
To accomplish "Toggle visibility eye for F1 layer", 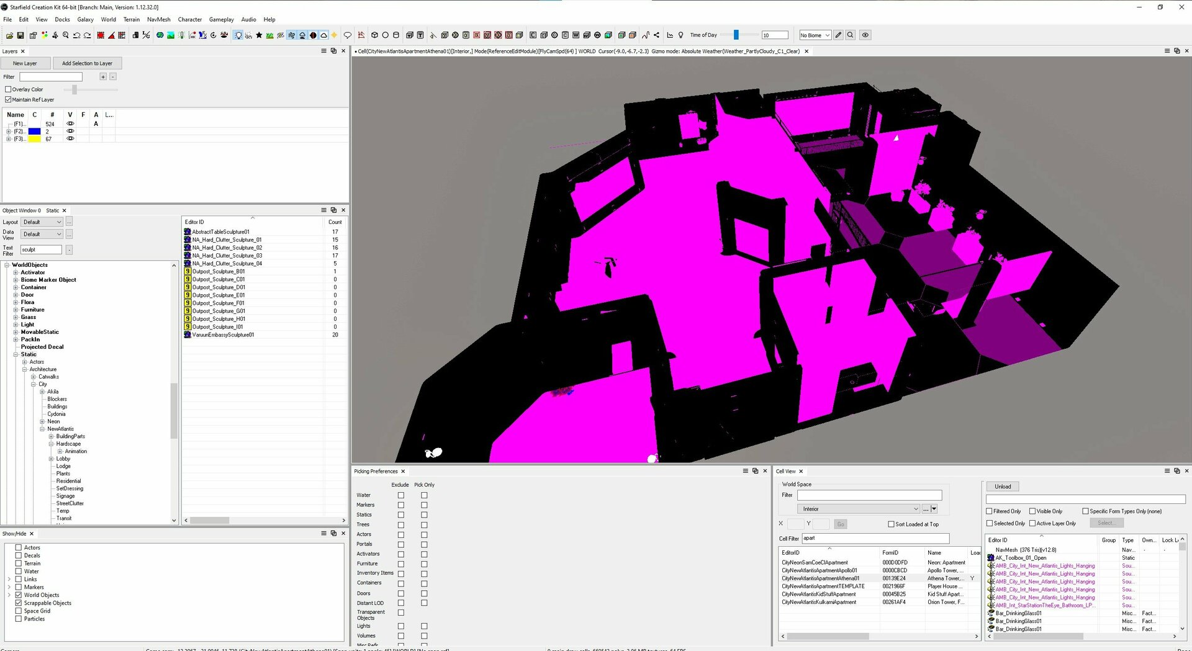I will point(70,124).
